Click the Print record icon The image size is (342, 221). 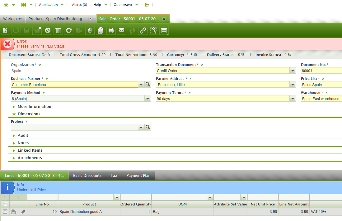pos(111,30)
